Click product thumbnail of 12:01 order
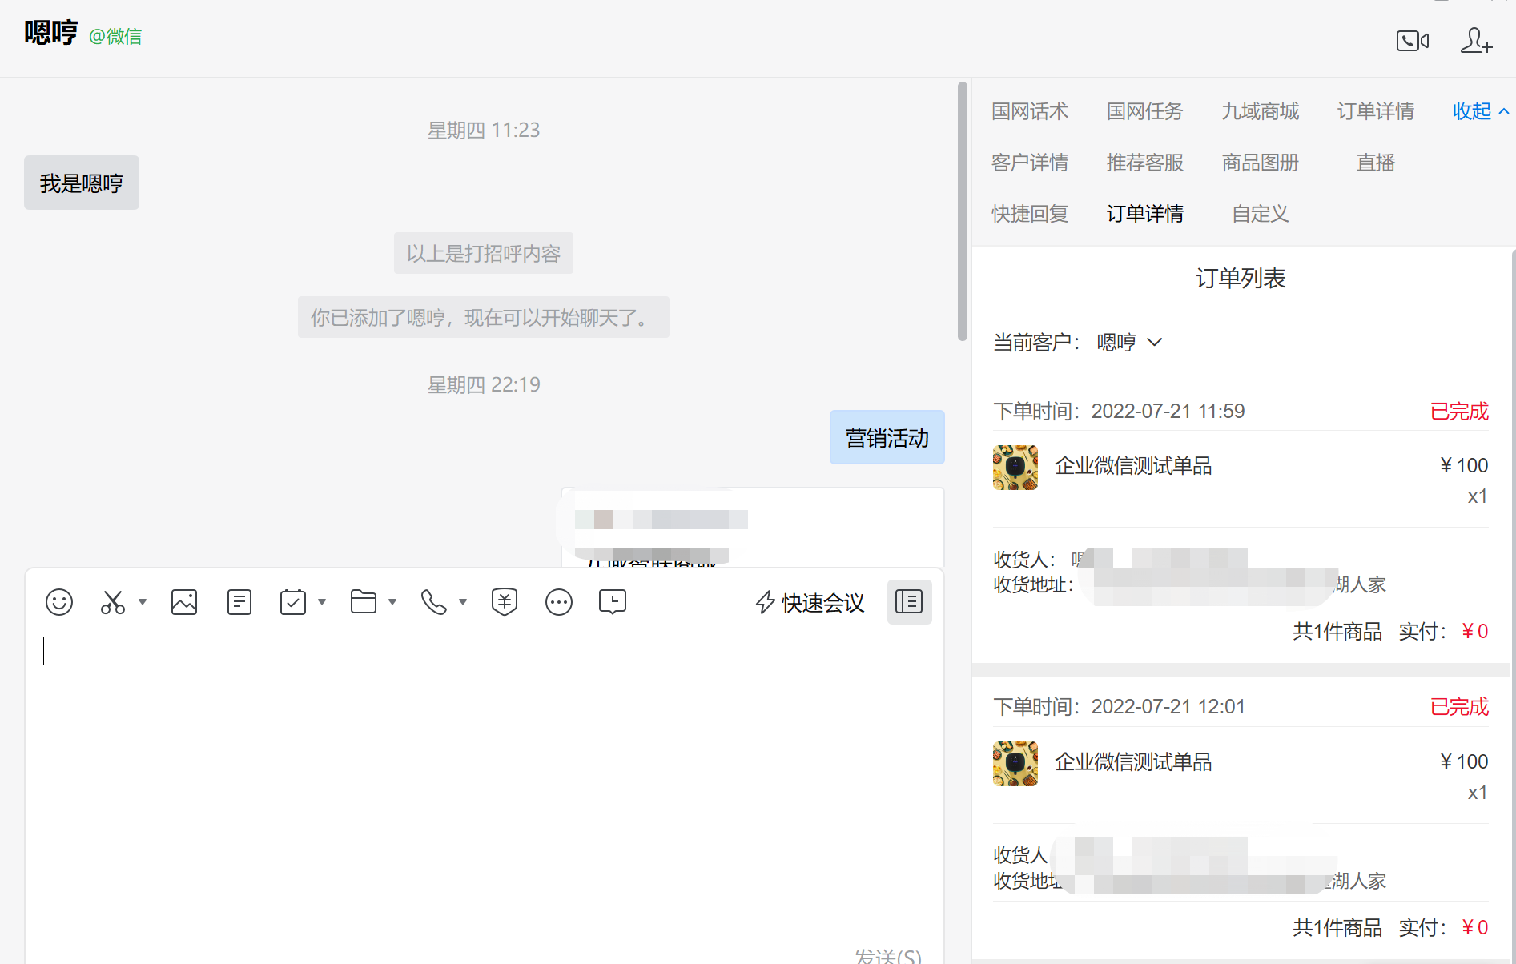This screenshot has height=964, width=1516. (x=1015, y=764)
